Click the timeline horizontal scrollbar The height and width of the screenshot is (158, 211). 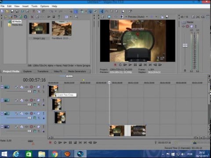123,138
